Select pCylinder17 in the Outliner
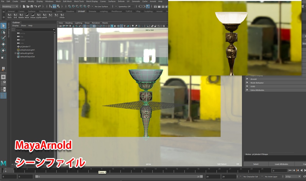 (25, 47)
